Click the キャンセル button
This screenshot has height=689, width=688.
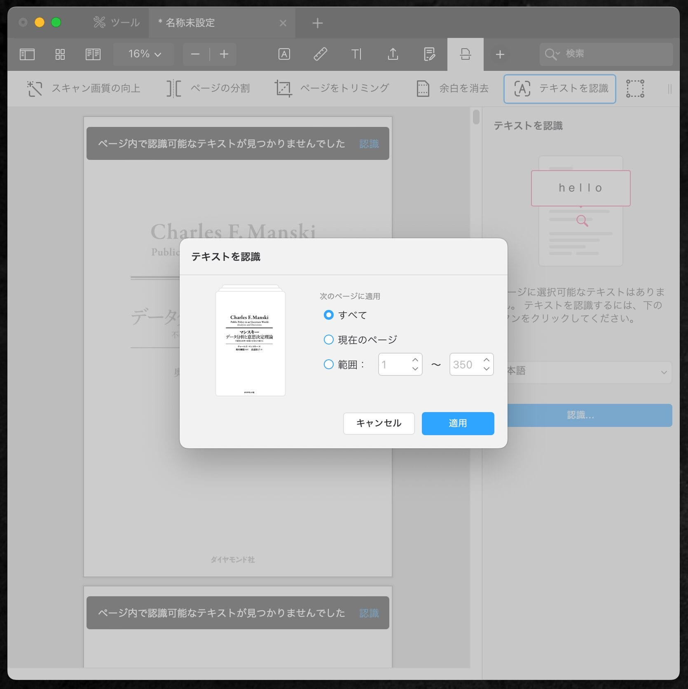coord(379,423)
